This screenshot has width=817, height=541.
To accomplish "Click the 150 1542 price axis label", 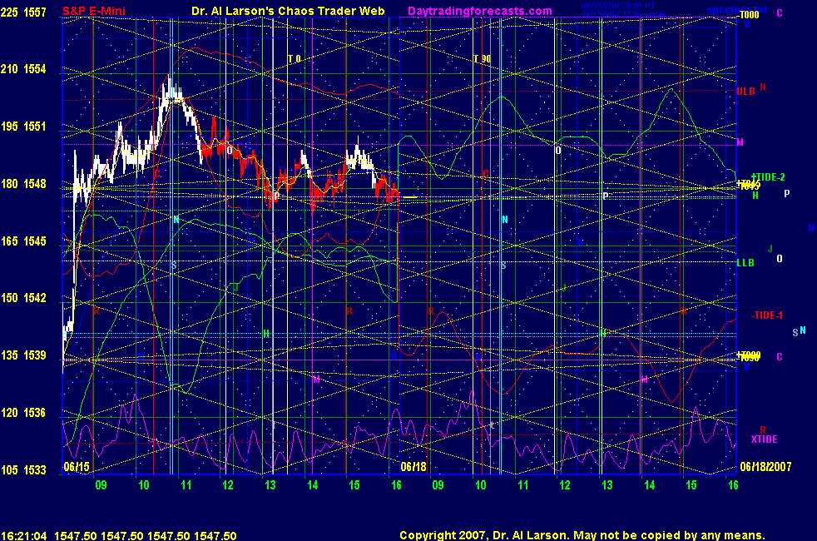I will pyautogui.click(x=23, y=298).
